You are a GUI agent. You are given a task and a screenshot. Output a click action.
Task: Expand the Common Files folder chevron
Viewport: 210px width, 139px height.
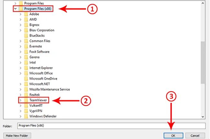tap(20, 41)
